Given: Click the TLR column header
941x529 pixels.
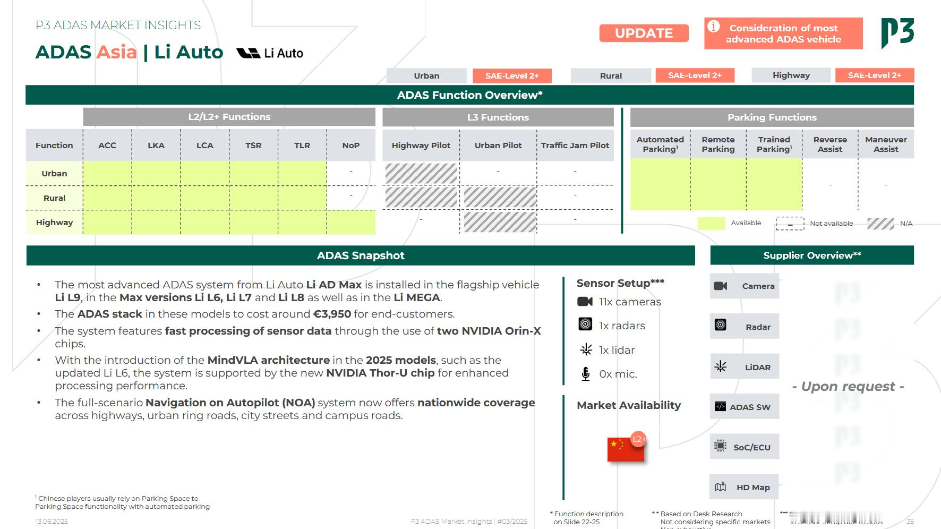Looking at the screenshot, I should (x=302, y=145).
